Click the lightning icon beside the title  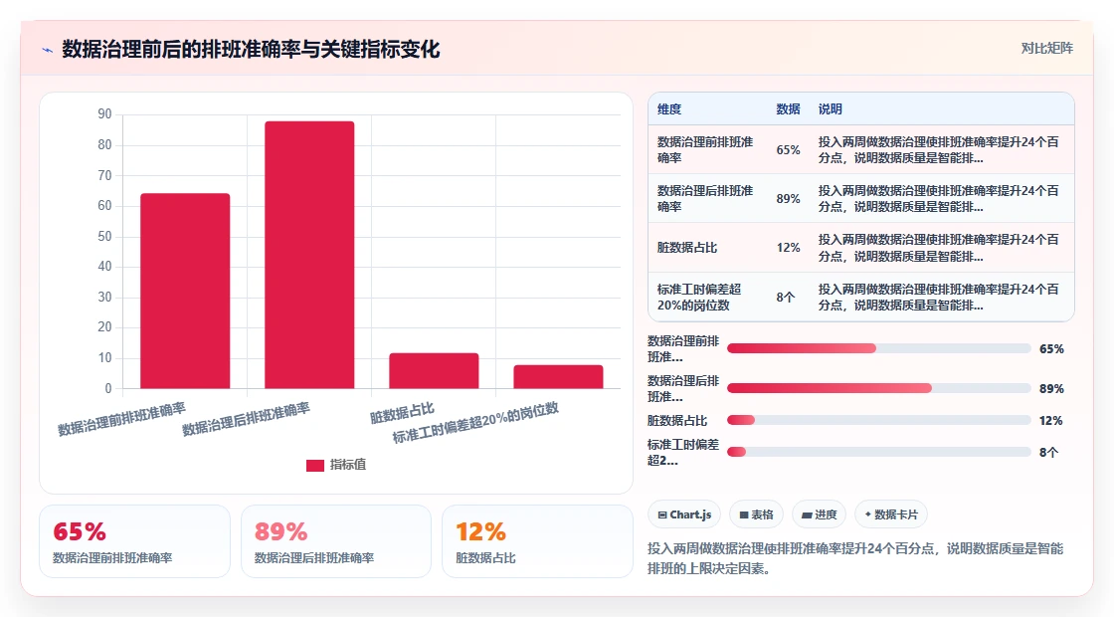pyautogui.click(x=48, y=50)
